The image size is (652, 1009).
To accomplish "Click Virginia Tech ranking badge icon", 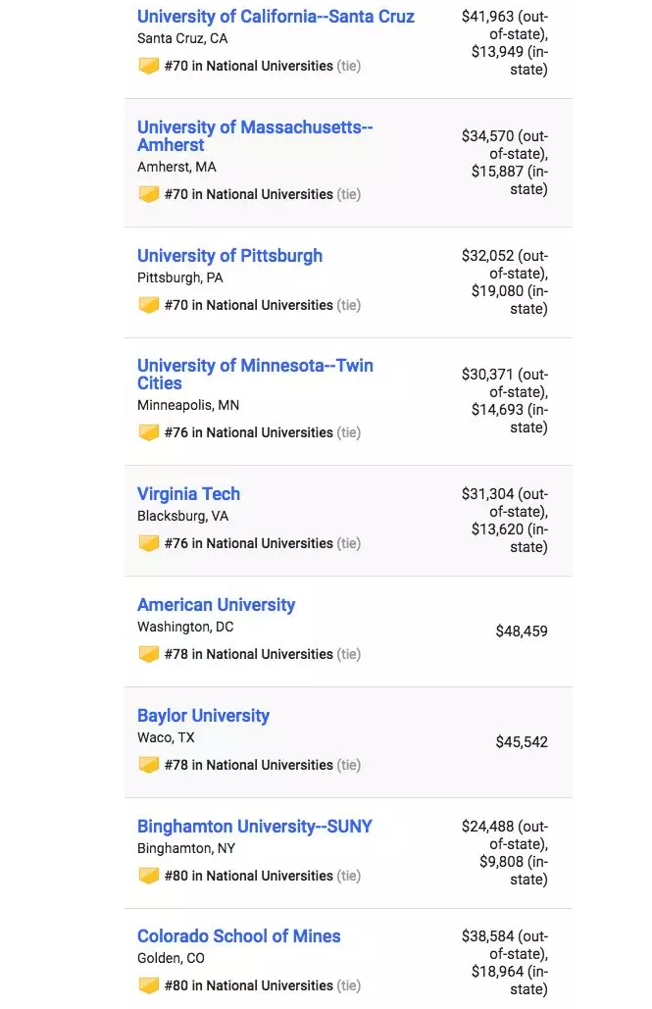I will 148,543.
